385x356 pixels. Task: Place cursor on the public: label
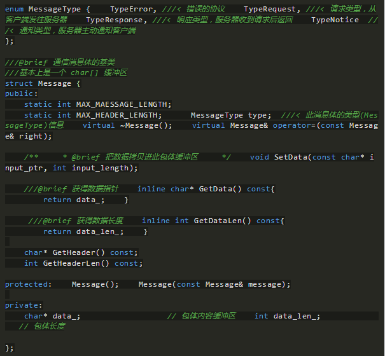(19, 93)
